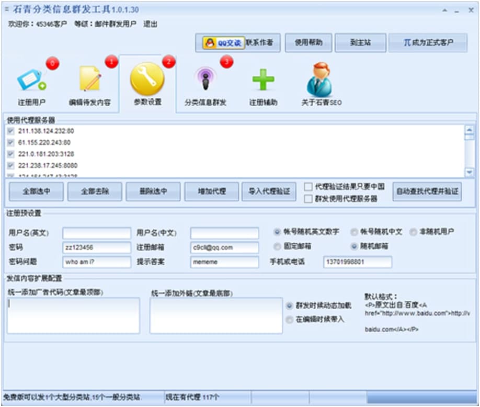Click the 使用帮助 button
The width and height of the screenshot is (480, 407).
point(308,43)
